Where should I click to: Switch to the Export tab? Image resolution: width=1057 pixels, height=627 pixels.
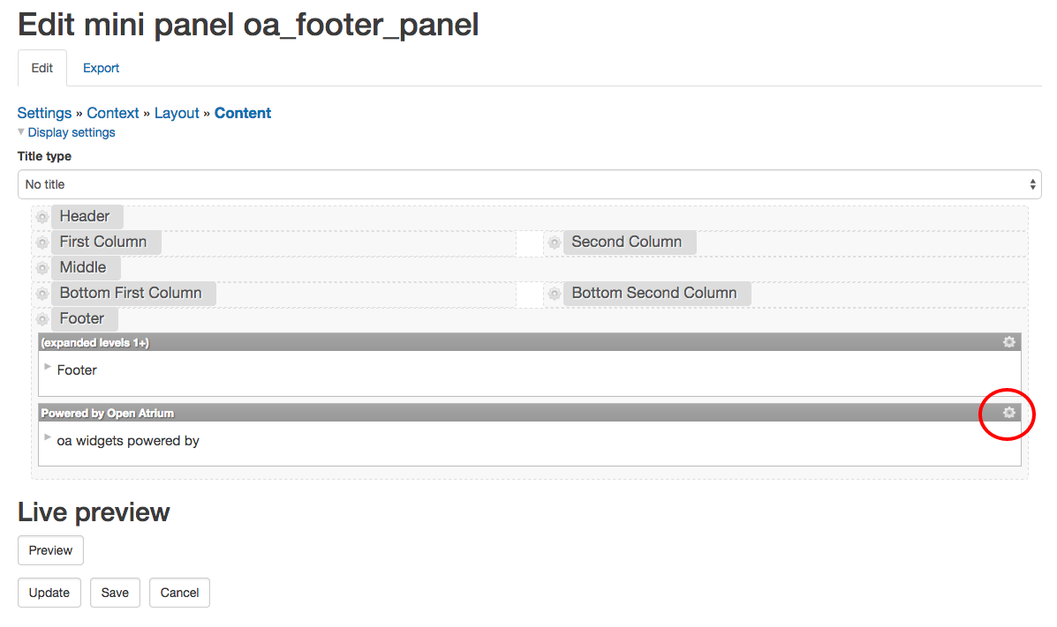pyautogui.click(x=101, y=68)
